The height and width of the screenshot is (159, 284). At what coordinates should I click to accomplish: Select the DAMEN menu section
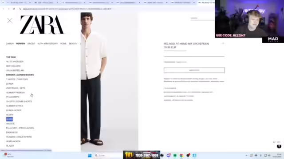click(10, 44)
